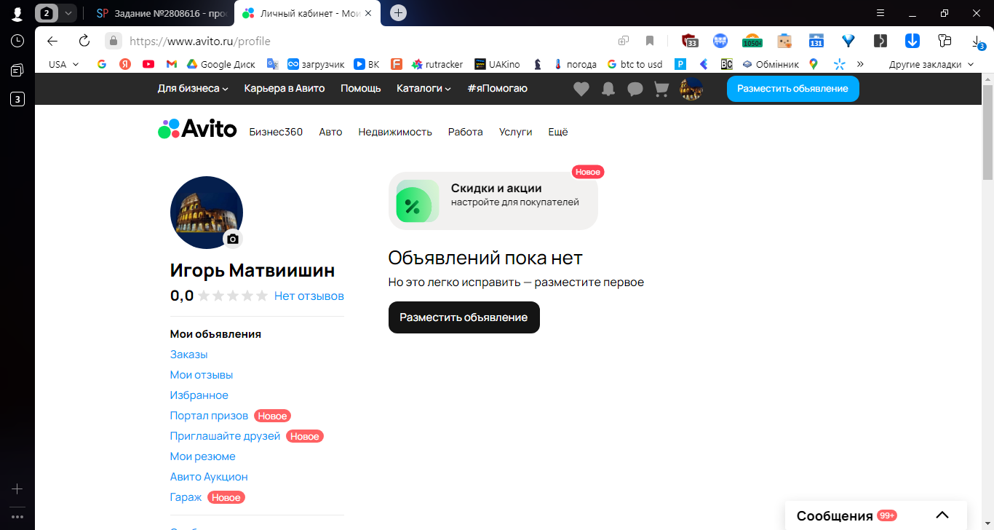This screenshot has width=994, height=530.
Task: Click the page vertical scrollbar thumb
Action: click(987, 131)
